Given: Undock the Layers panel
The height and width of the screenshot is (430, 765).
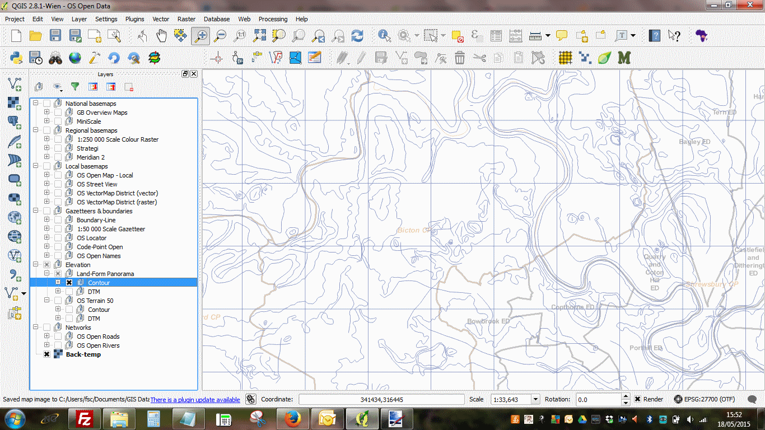Looking at the screenshot, I should pyautogui.click(x=185, y=74).
